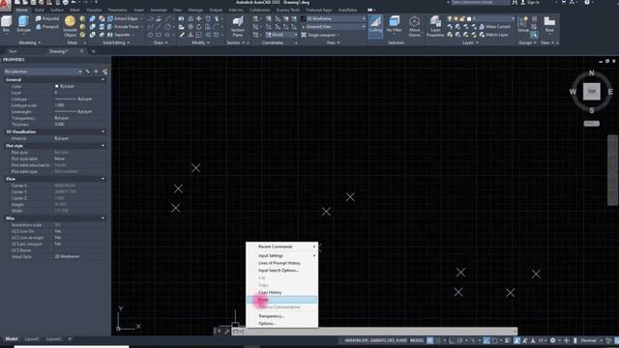
Task: Click the command line customize wrench icon
Action: [x=227, y=332]
